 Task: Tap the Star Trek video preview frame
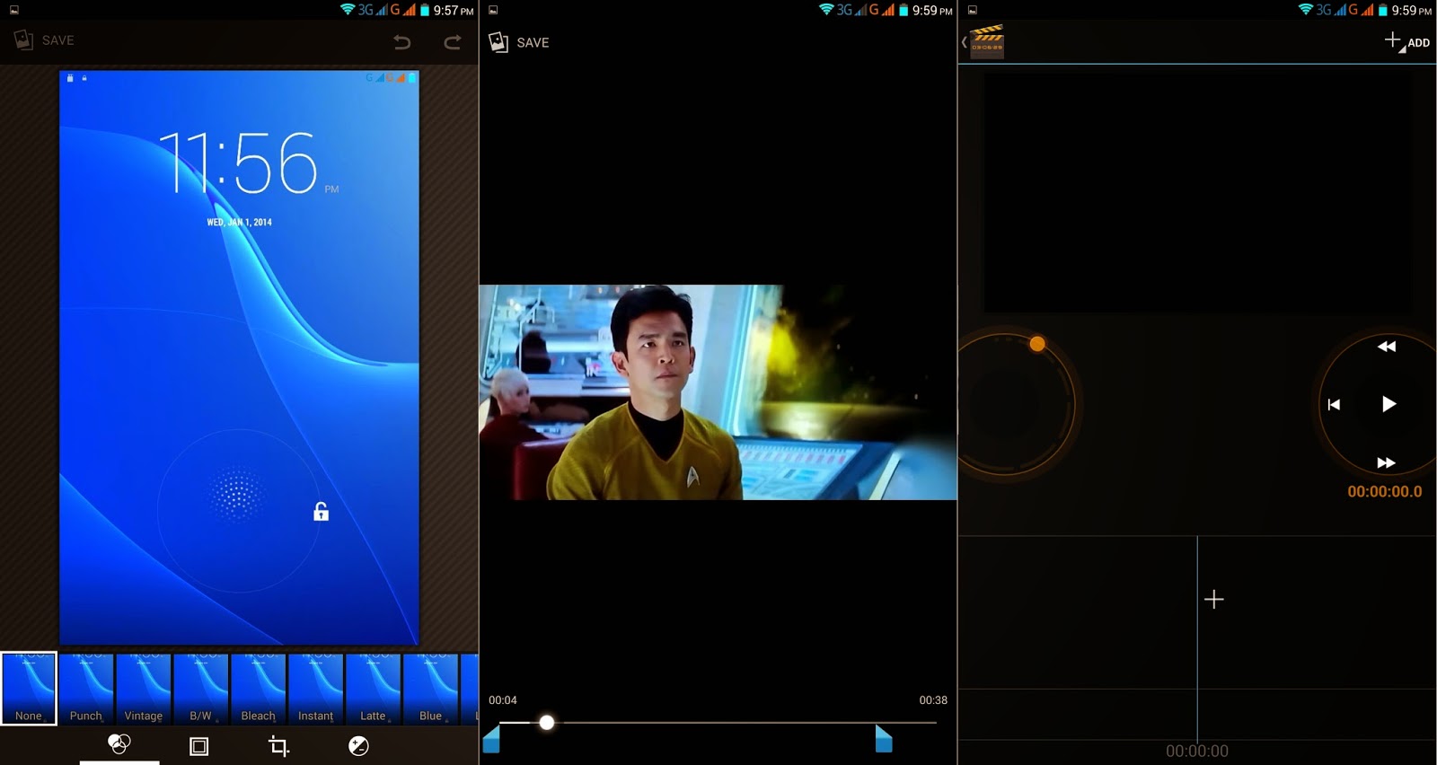point(718,392)
